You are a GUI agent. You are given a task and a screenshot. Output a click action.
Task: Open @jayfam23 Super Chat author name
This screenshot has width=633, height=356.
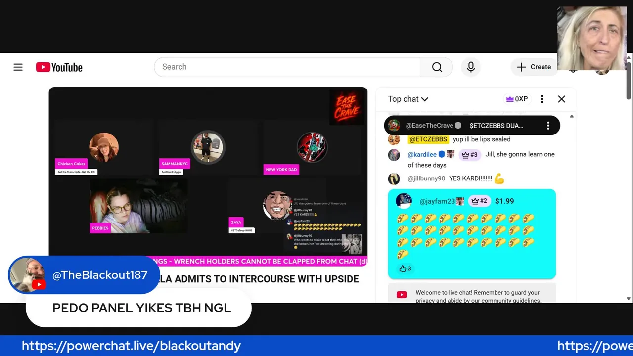click(x=437, y=201)
